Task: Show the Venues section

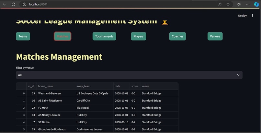Action: 215,36
